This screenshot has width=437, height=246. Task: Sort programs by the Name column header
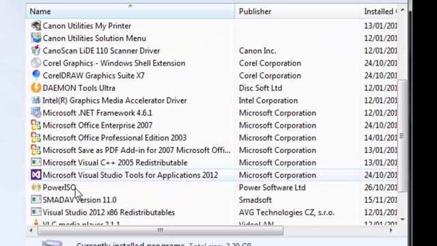(x=130, y=11)
